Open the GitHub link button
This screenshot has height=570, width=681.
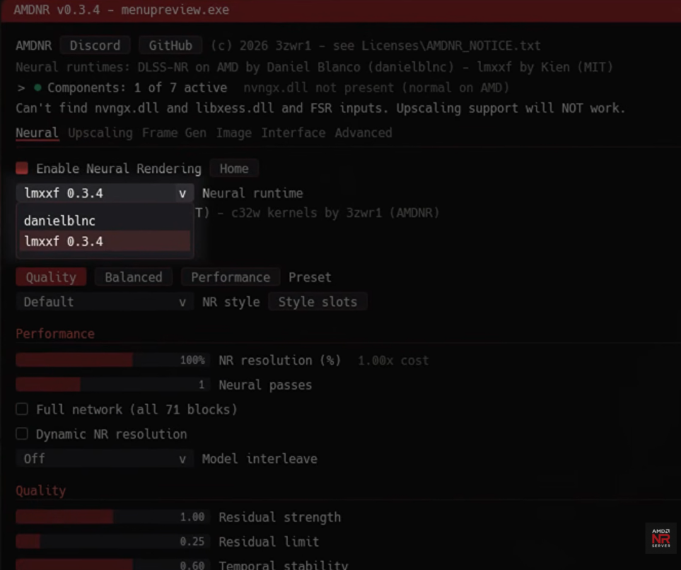tap(170, 45)
